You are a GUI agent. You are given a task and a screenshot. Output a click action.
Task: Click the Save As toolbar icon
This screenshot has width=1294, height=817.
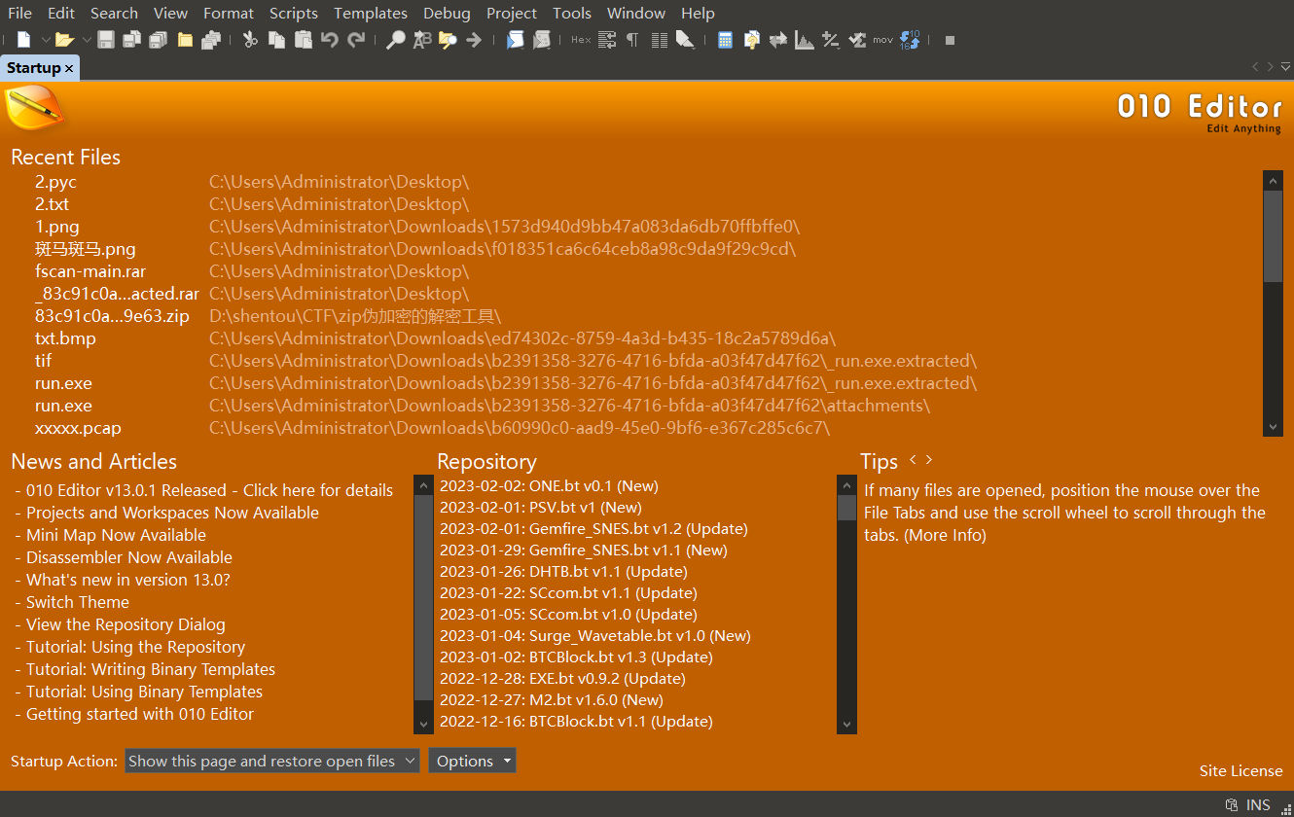(x=132, y=40)
